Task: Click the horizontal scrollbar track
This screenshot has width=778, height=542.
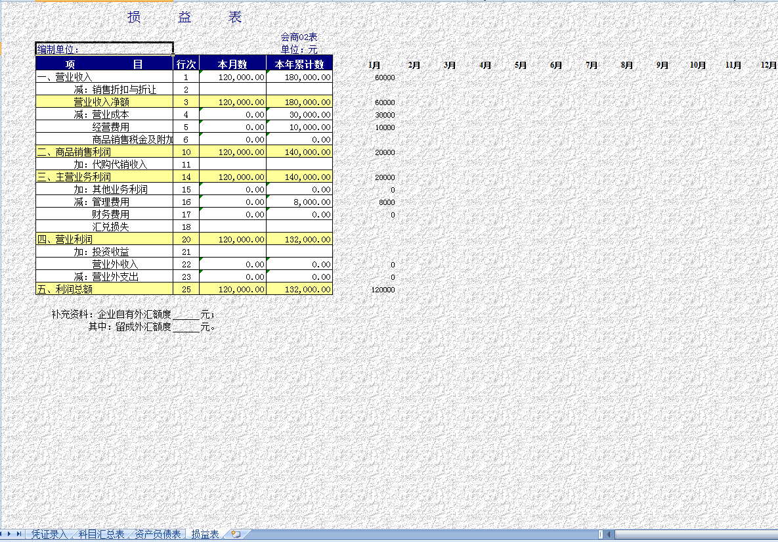Action: coord(696,535)
